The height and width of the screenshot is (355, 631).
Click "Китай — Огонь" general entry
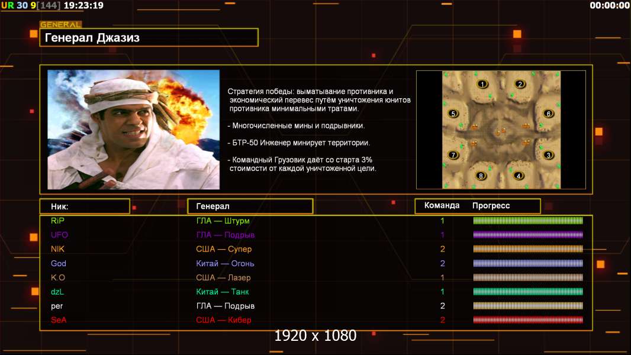225,263
